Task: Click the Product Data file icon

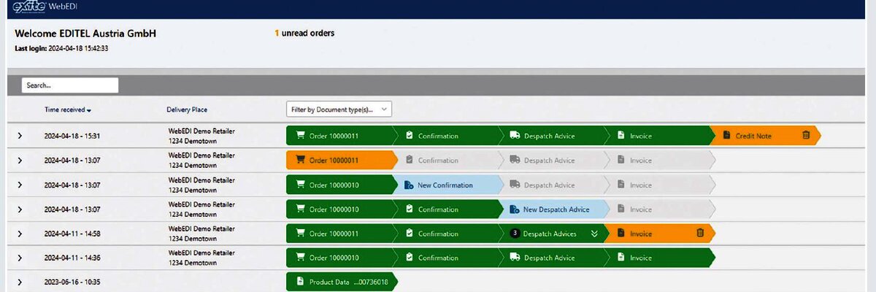Action: tap(299, 283)
